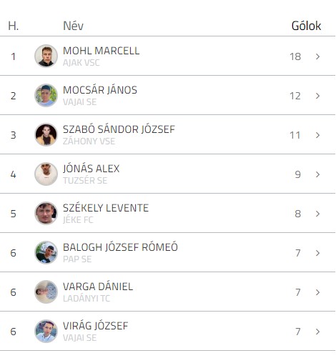Open Jónás Alex's round profile image

tap(46, 174)
